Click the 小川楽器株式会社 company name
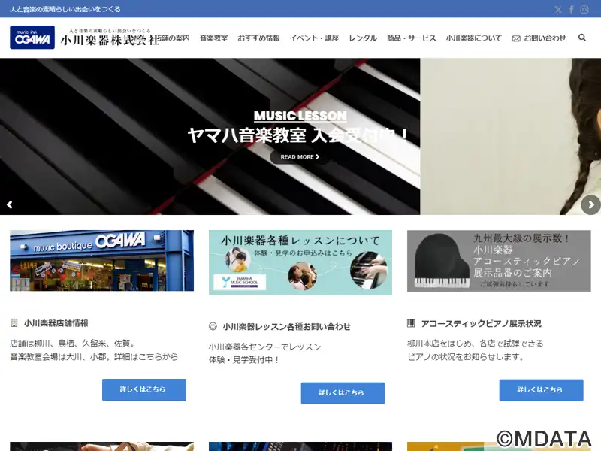Screen dimensions: 601x451 110,40
